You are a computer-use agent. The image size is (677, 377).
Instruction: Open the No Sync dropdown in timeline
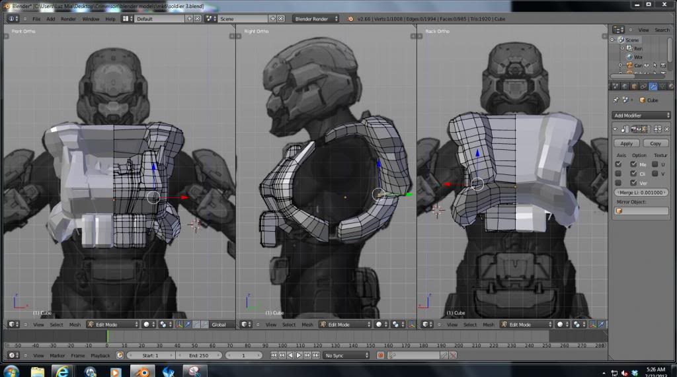(346, 355)
